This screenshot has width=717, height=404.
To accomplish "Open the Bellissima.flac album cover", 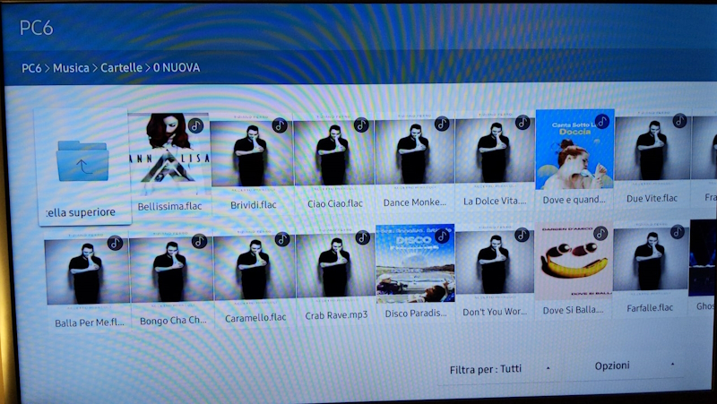I will [x=169, y=154].
